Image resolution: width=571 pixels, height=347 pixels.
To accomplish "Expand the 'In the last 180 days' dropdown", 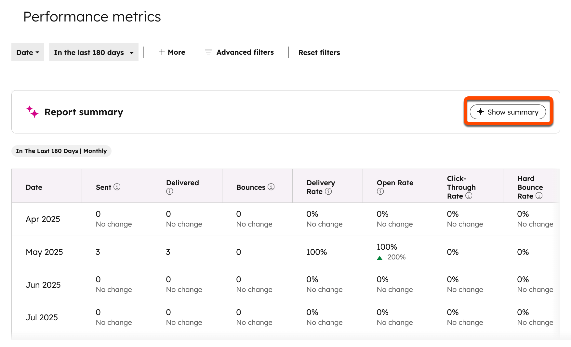I will coord(94,52).
